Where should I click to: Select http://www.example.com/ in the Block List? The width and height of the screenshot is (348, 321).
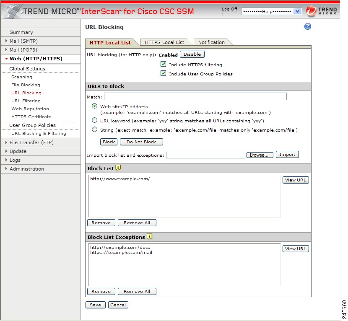(x=120, y=179)
